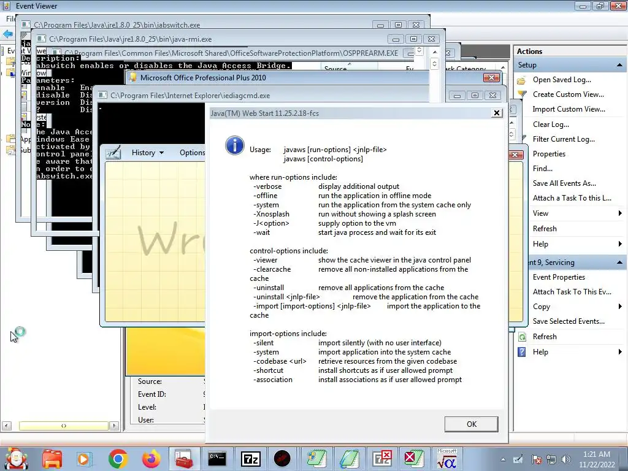Open the Santa Start button
The image size is (628, 471).
[x=15, y=459]
